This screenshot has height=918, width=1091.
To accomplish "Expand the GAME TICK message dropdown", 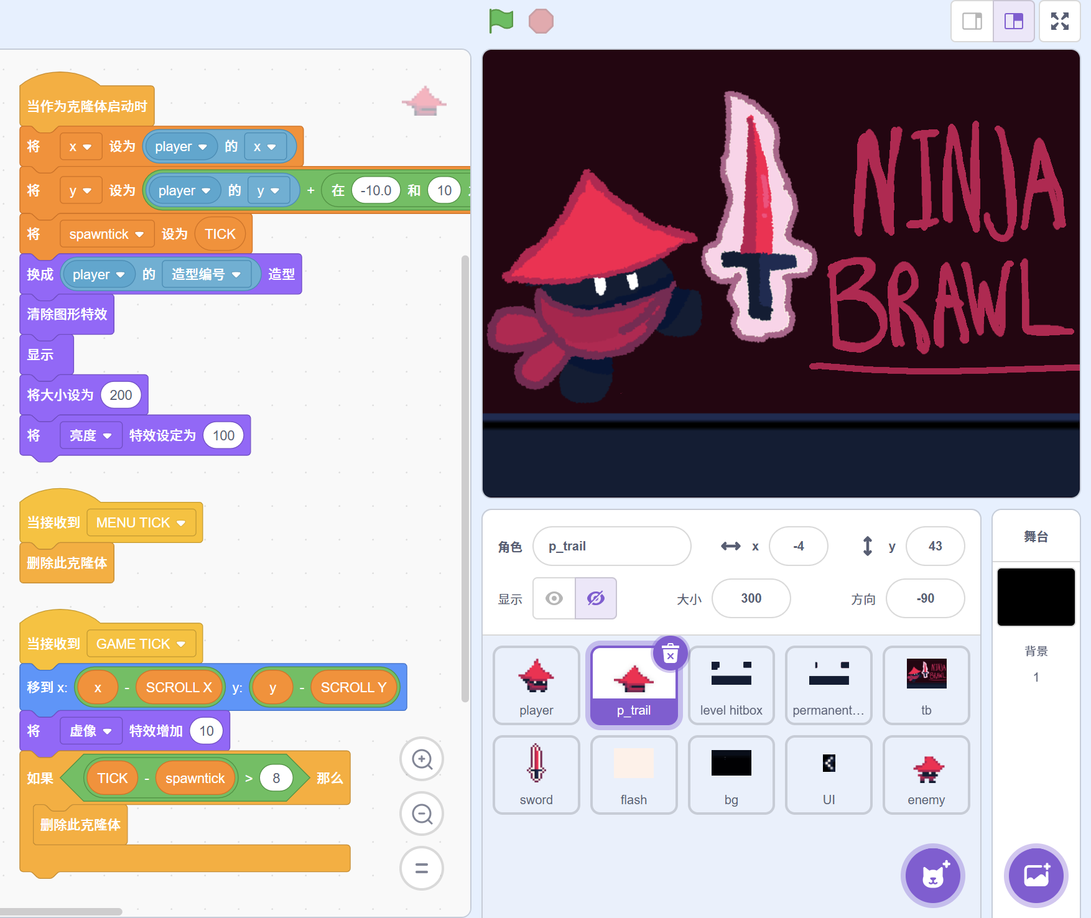I will (x=181, y=644).
